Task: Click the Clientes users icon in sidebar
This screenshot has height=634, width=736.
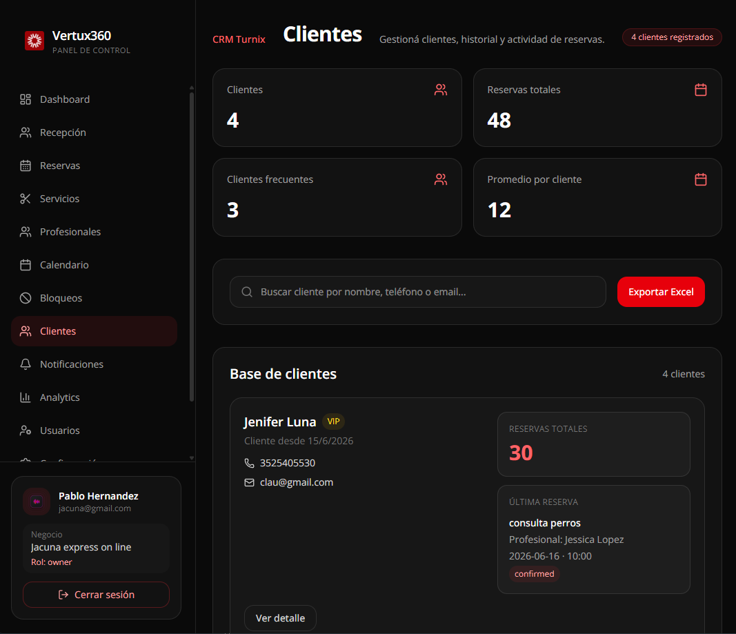Action: coord(26,331)
